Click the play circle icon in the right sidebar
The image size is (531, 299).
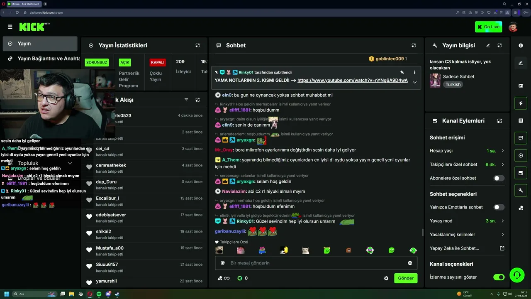click(521, 156)
